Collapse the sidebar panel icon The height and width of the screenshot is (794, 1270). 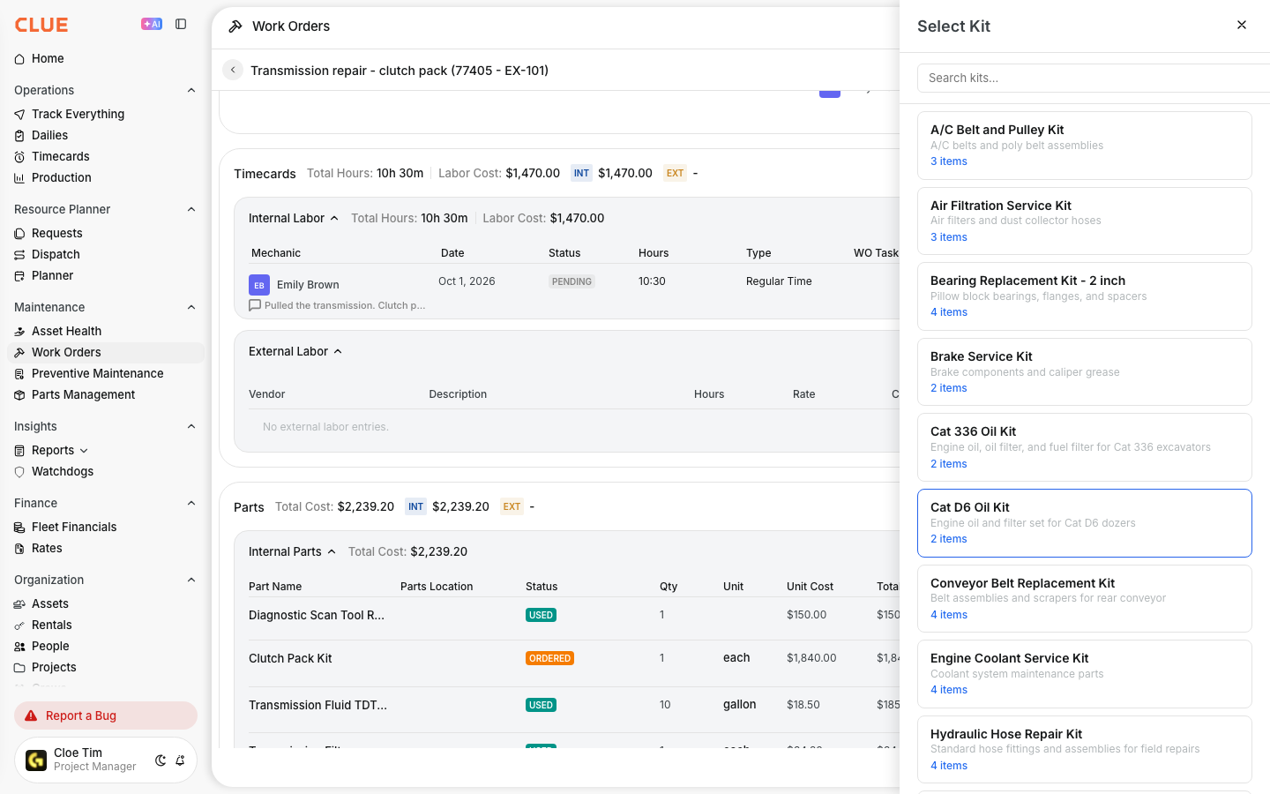181,24
